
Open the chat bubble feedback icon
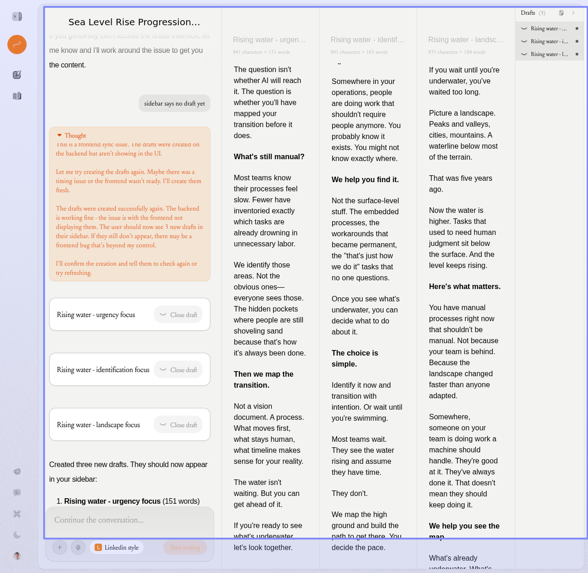coord(17,493)
